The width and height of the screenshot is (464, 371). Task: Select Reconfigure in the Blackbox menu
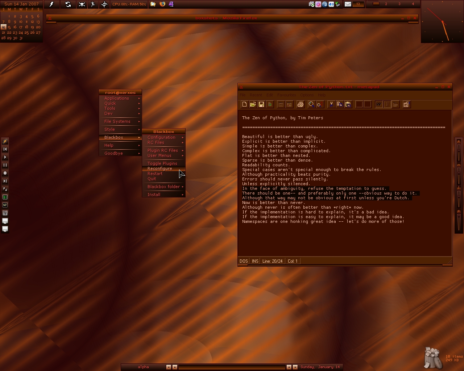(160, 168)
